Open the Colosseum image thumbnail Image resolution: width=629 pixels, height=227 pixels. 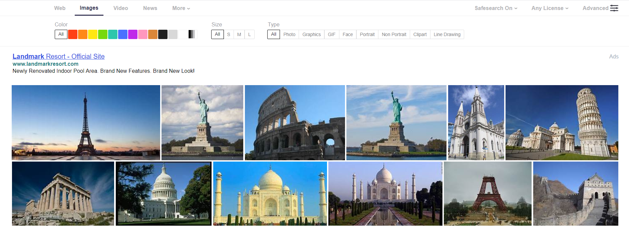click(x=295, y=123)
